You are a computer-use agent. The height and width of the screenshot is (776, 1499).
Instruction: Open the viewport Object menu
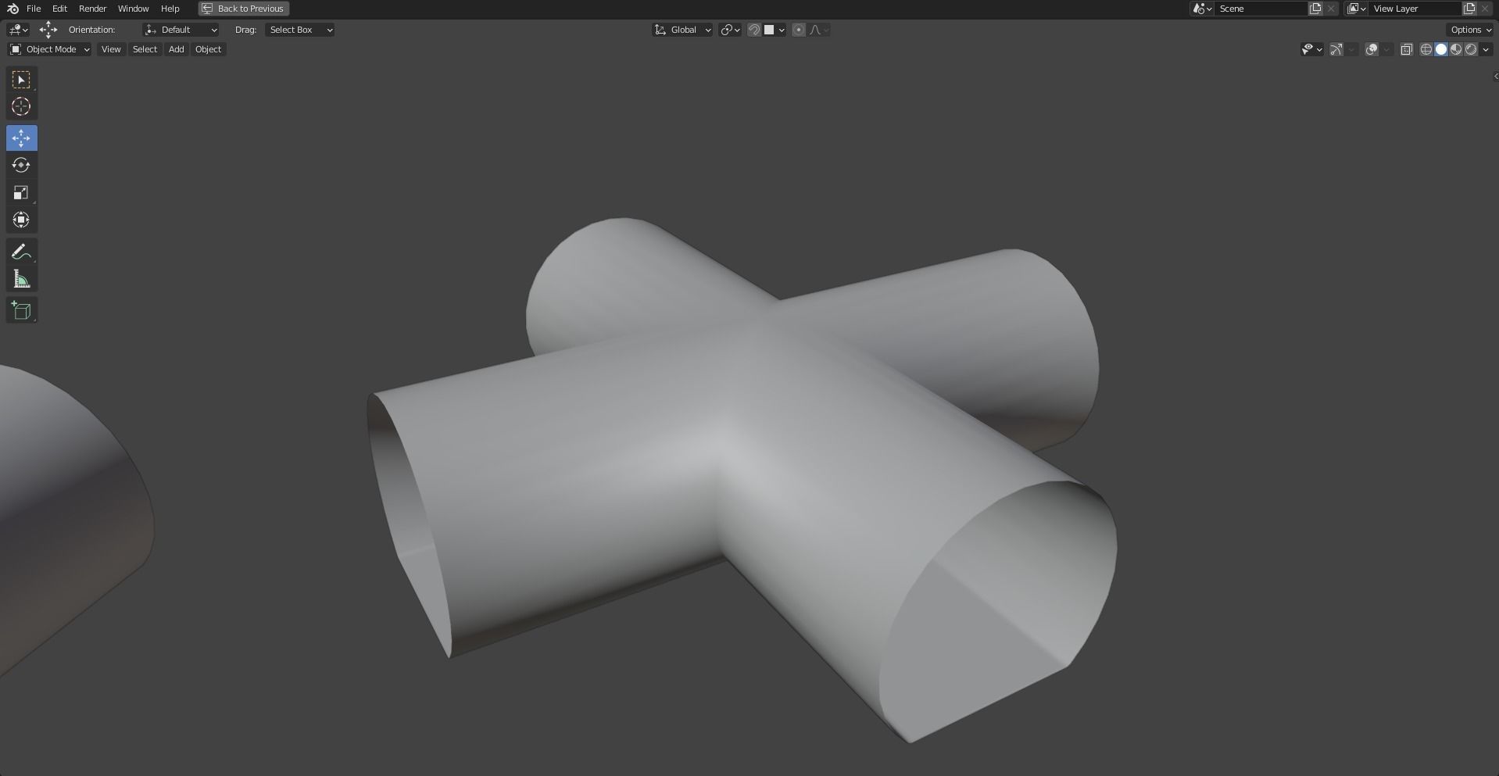[x=208, y=49]
